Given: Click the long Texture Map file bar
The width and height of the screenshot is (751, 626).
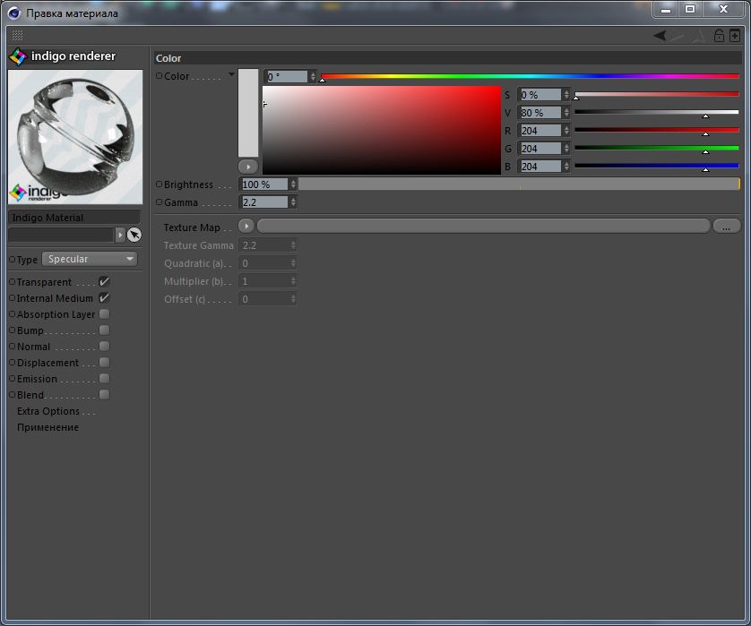Looking at the screenshot, I should pyautogui.click(x=482, y=227).
